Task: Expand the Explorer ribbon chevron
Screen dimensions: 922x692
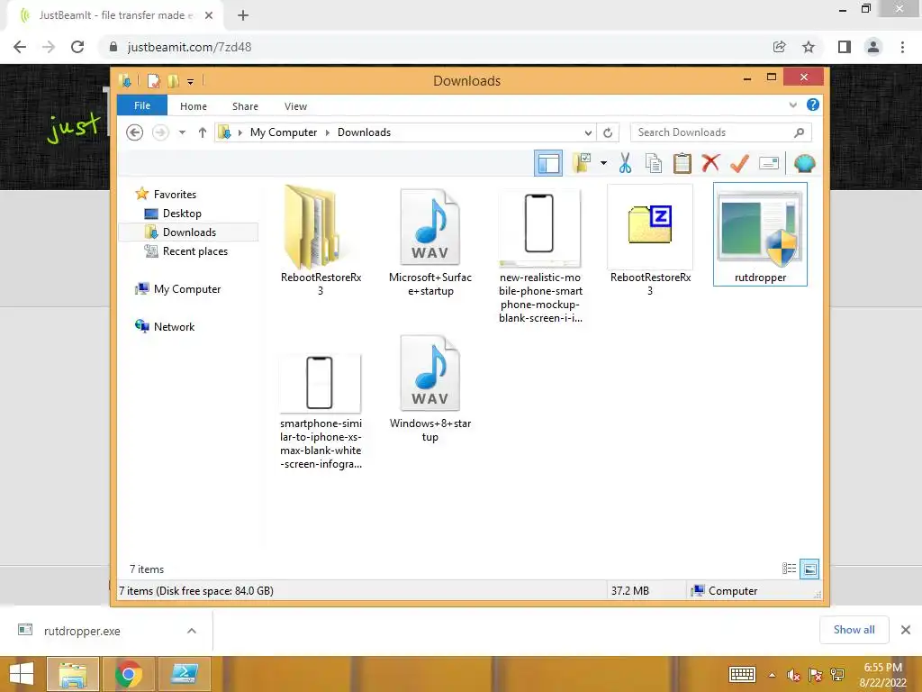Action: click(x=792, y=105)
